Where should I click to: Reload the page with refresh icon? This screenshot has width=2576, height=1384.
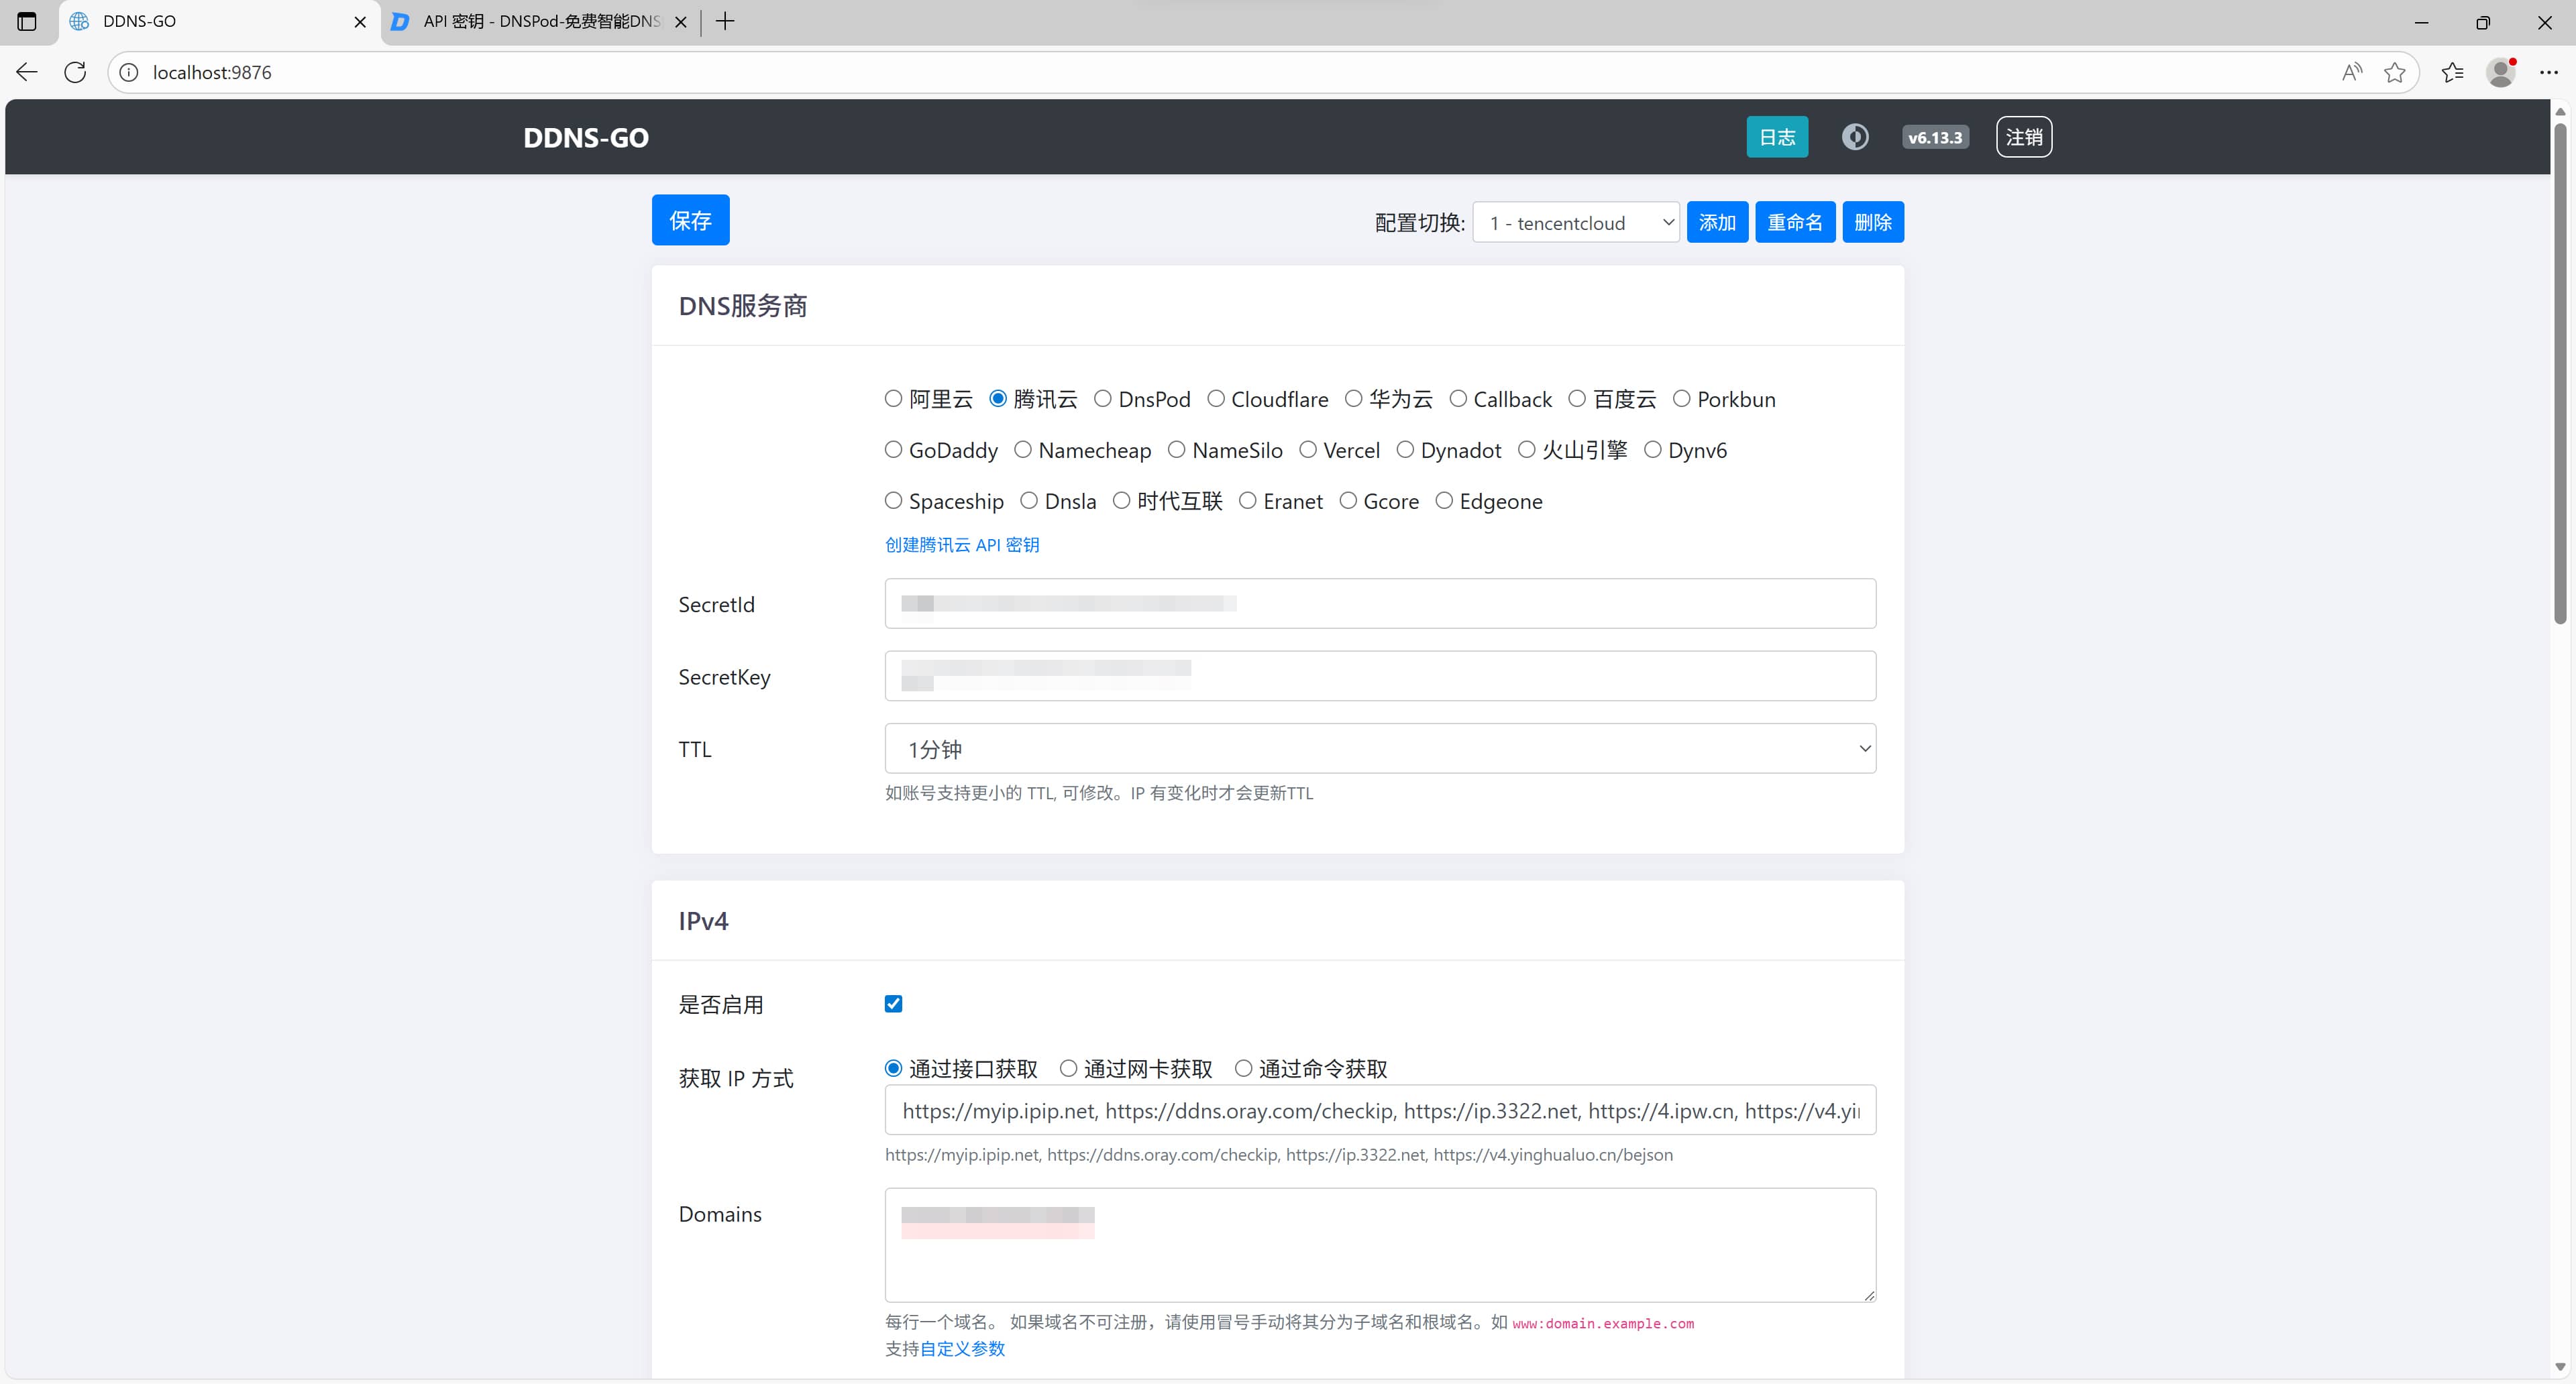[75, 72]
